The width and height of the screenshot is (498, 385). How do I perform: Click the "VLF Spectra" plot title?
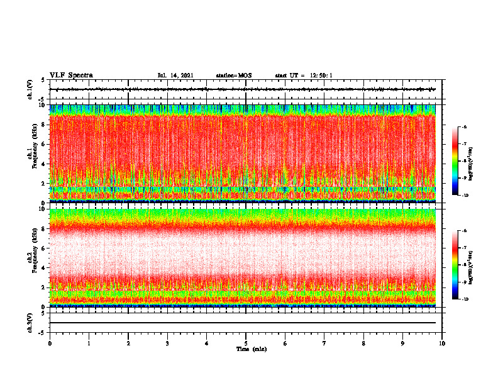(x=71, y=75)
